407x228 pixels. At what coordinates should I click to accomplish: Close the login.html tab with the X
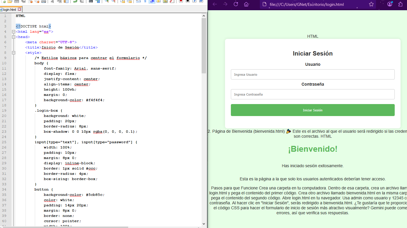tap(20, 10)
